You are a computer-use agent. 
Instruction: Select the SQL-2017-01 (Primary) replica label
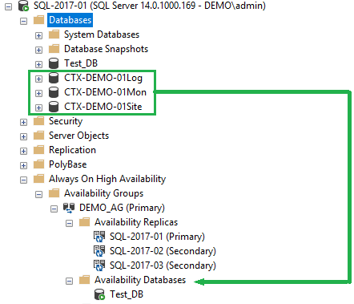(157, 237)
